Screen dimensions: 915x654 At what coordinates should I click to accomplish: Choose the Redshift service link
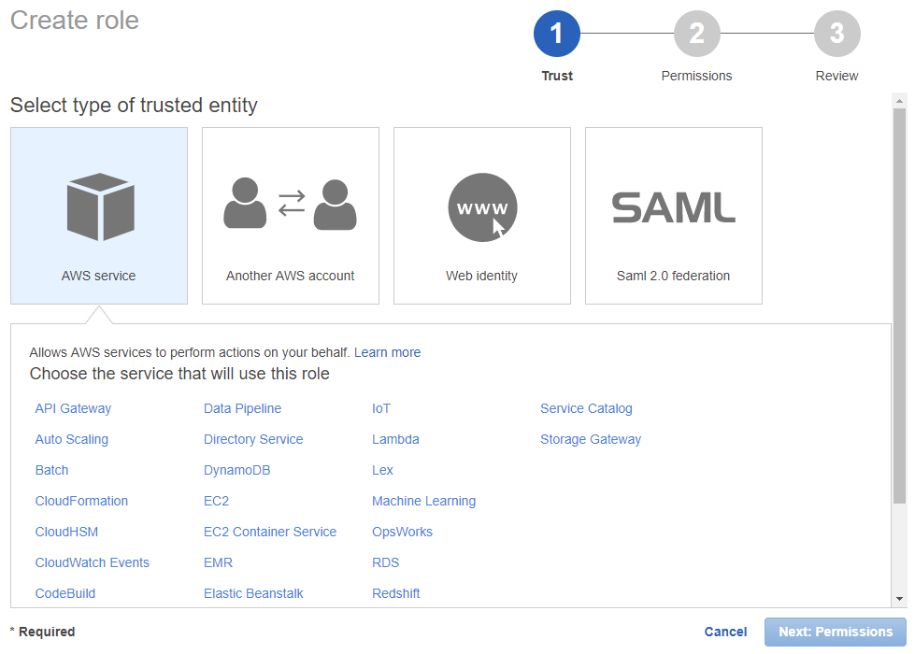(x=396, y=593)
